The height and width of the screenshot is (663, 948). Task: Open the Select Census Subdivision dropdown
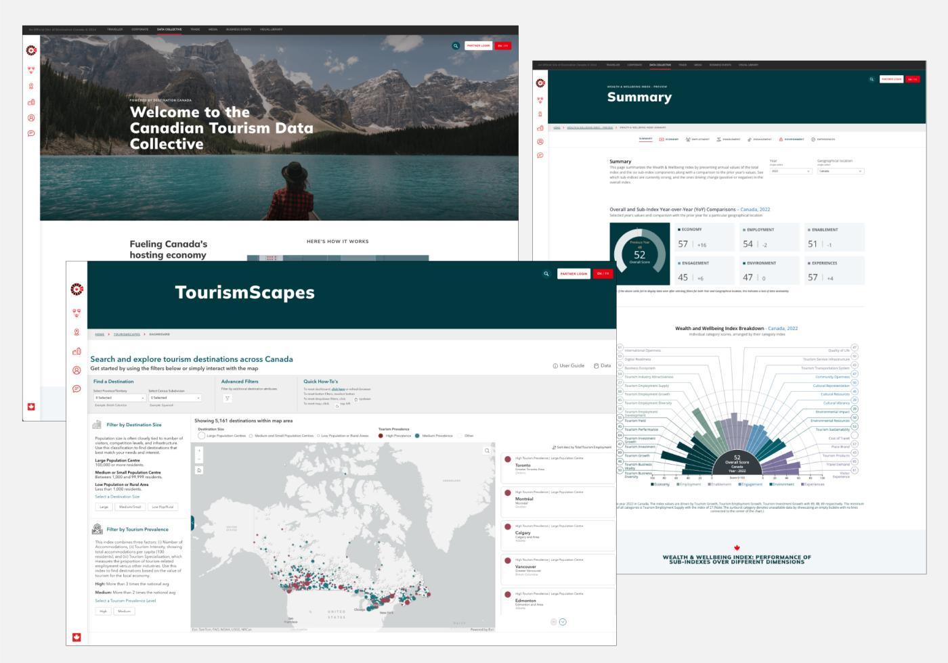pyautogui.click(x=175, y=398)
